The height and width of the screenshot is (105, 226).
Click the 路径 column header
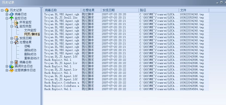pos(159,10)
